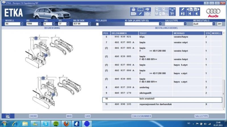Screen dimensions: 227x127
Task: Click the skip-forward bar arrow icon
Action: click(183, 14)
